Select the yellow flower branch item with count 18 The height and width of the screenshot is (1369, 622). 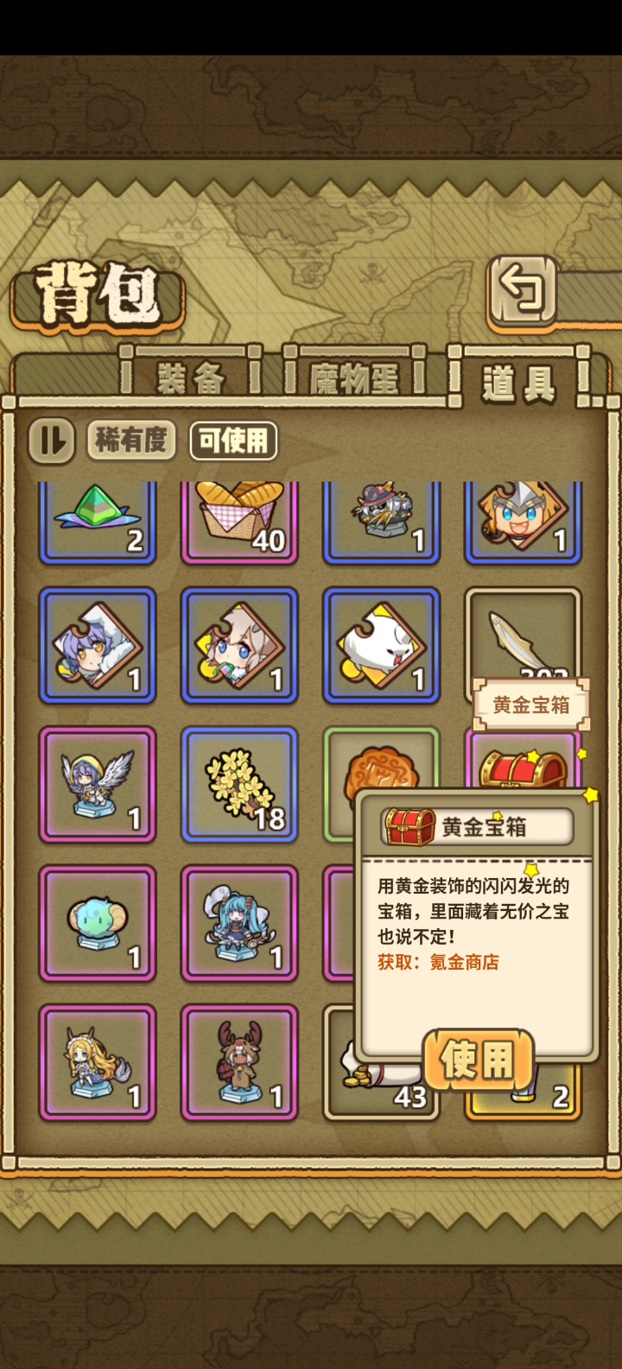coord(239,785)
